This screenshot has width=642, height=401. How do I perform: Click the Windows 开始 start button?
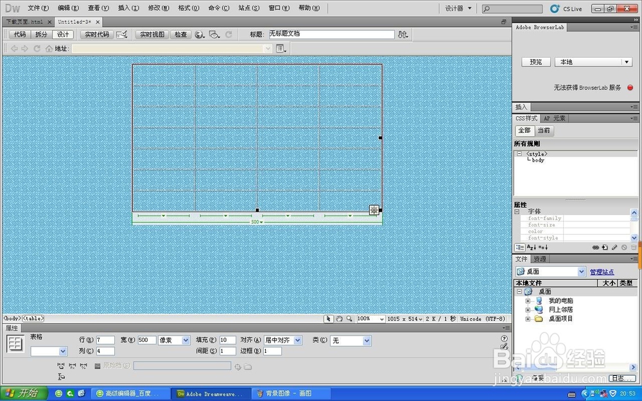[24, 393]
